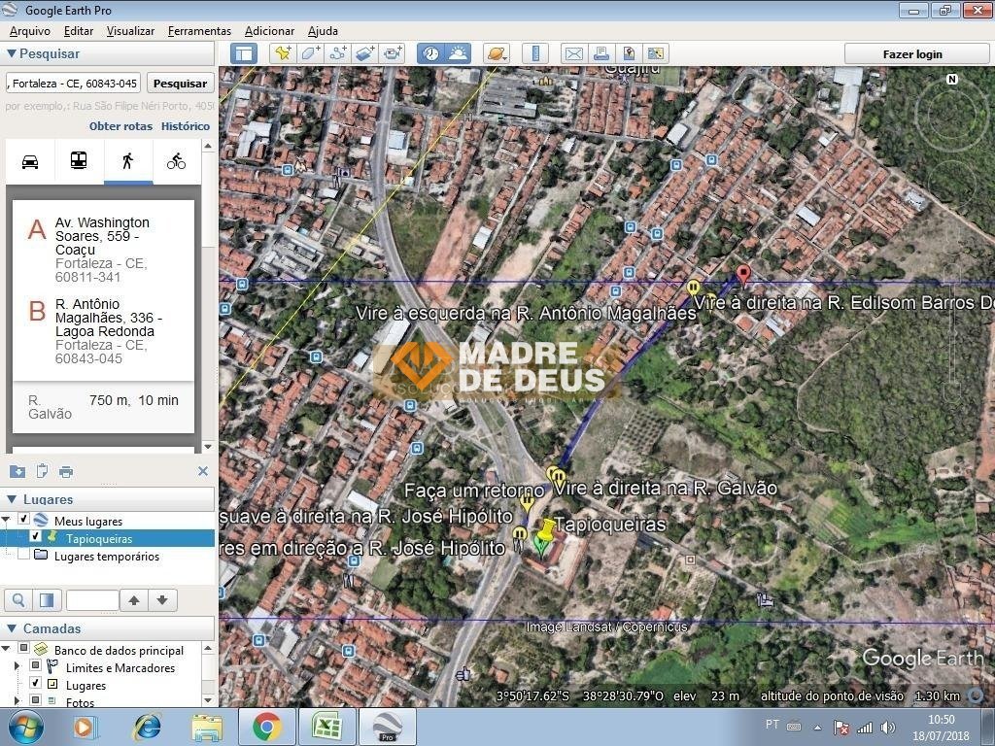Open the Ferramentas menu
The width and height of the screenshot is (995, 746).
199,31
